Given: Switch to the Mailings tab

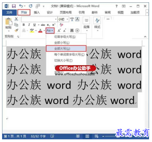Looking at the screenshot, I should [x=95, y=13].
